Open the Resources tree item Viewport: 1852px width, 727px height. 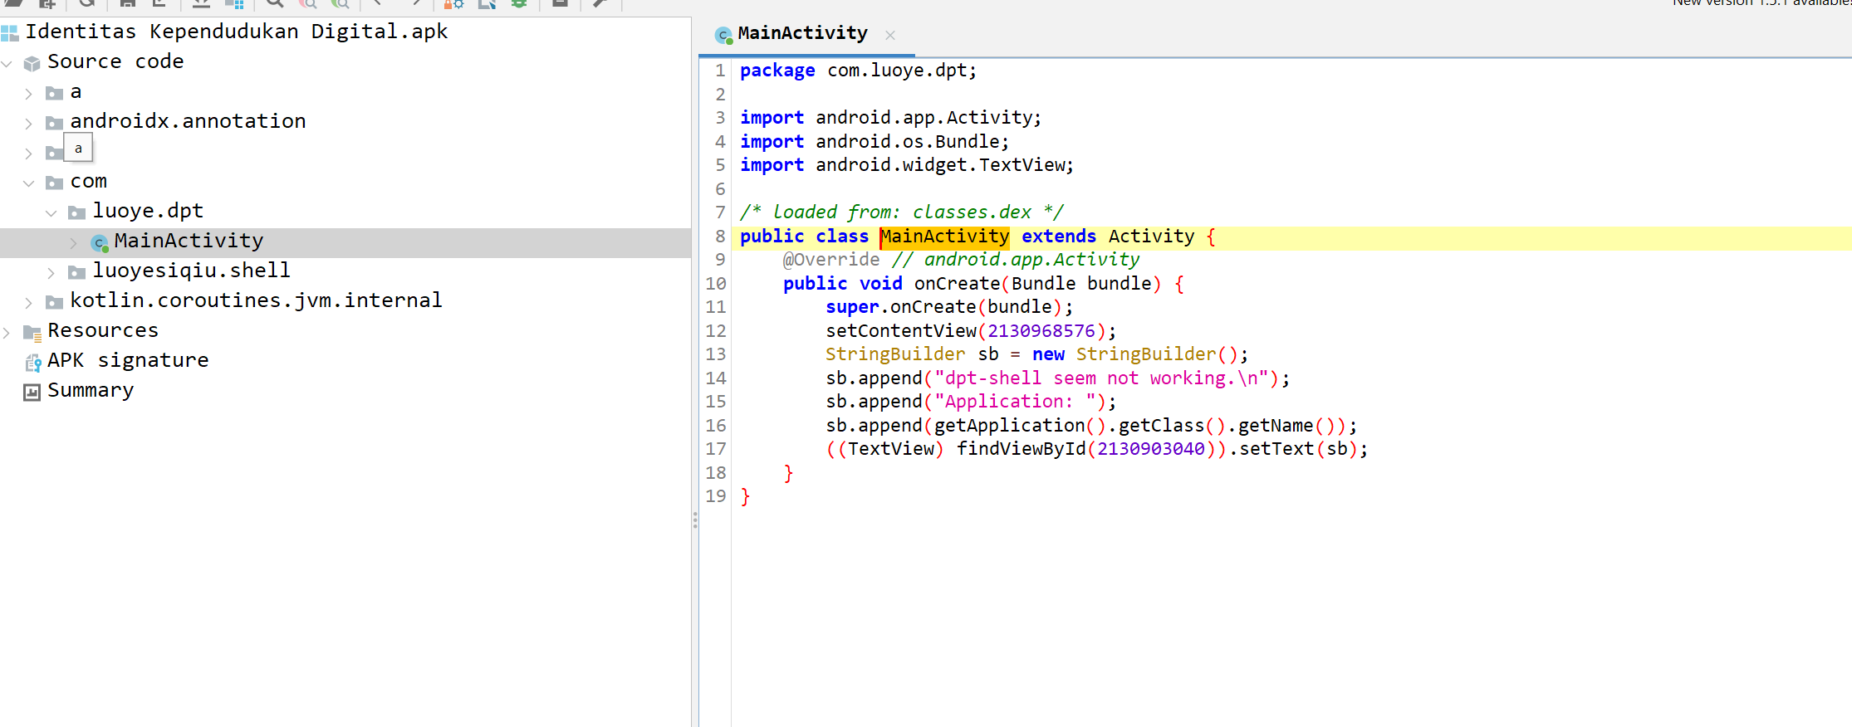pyautogui.click(x=103, y=330)
